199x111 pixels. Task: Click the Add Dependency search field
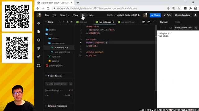57,84
